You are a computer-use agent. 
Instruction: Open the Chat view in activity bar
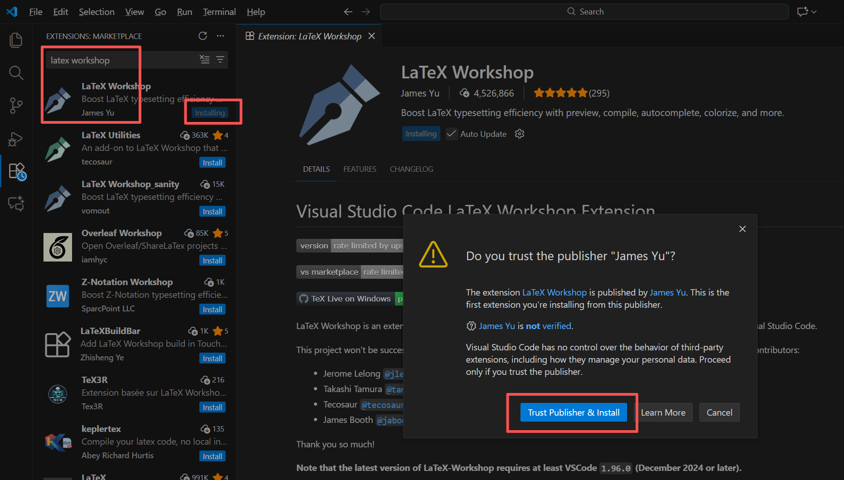click(16, 204)
